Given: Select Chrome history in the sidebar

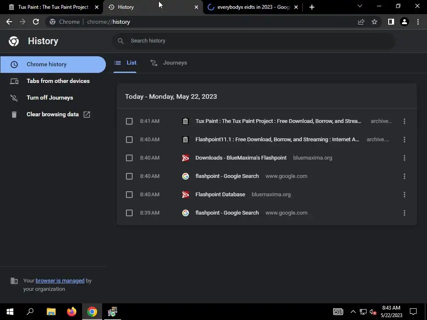Looking at the screenshot, I should [x=53, y=65].
